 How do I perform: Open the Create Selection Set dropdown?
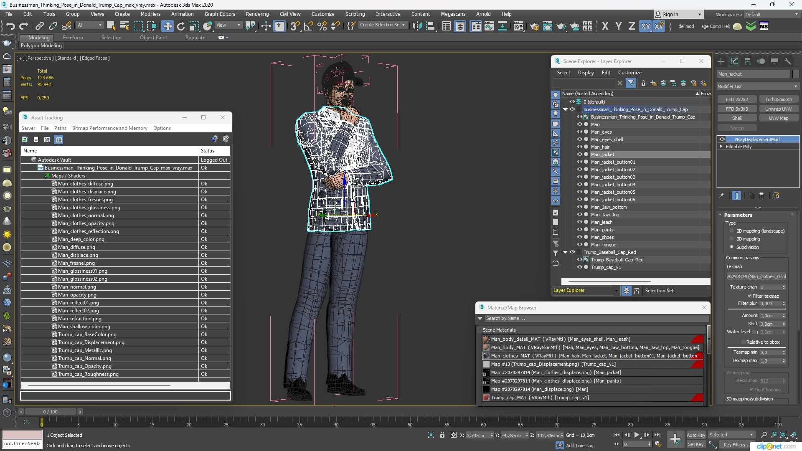[x=382, y=25]
